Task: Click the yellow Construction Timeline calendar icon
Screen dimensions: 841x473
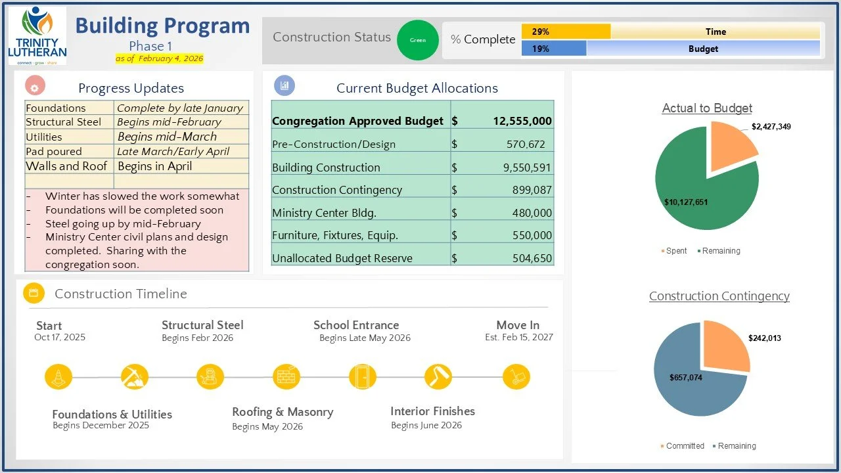Action: (x=34, y=293)
